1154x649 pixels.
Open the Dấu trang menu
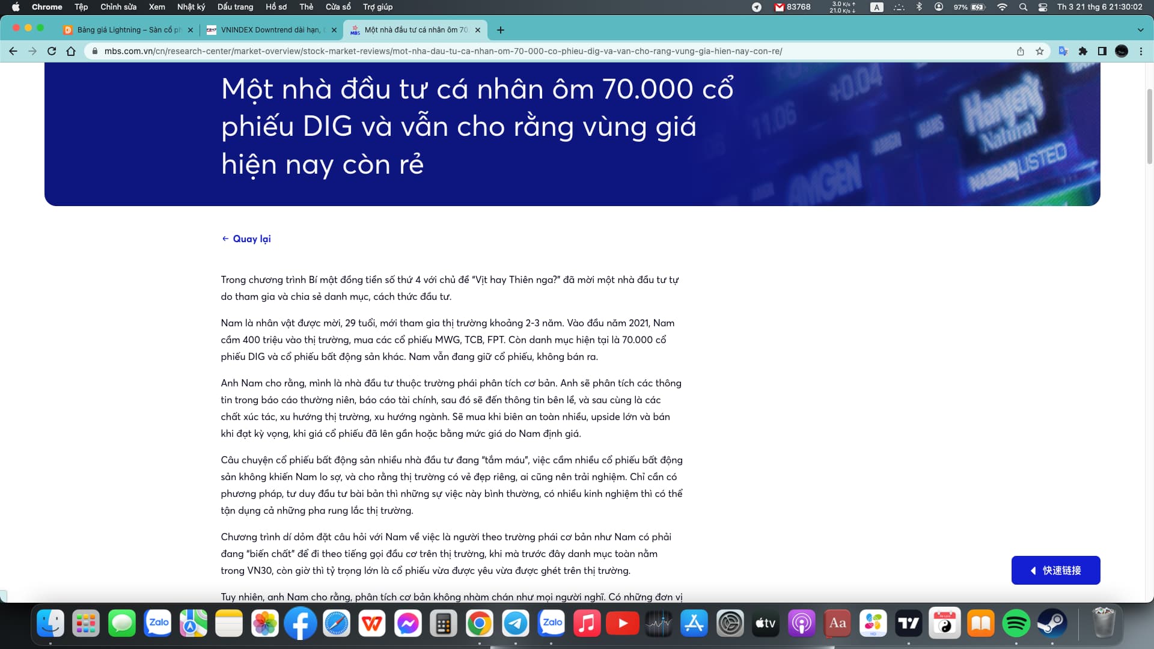[x=235, y=7]
